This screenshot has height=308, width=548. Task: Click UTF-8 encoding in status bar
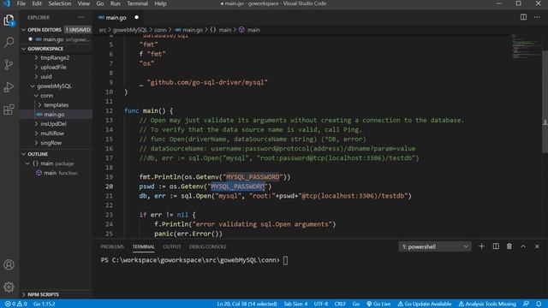point(321,304)
